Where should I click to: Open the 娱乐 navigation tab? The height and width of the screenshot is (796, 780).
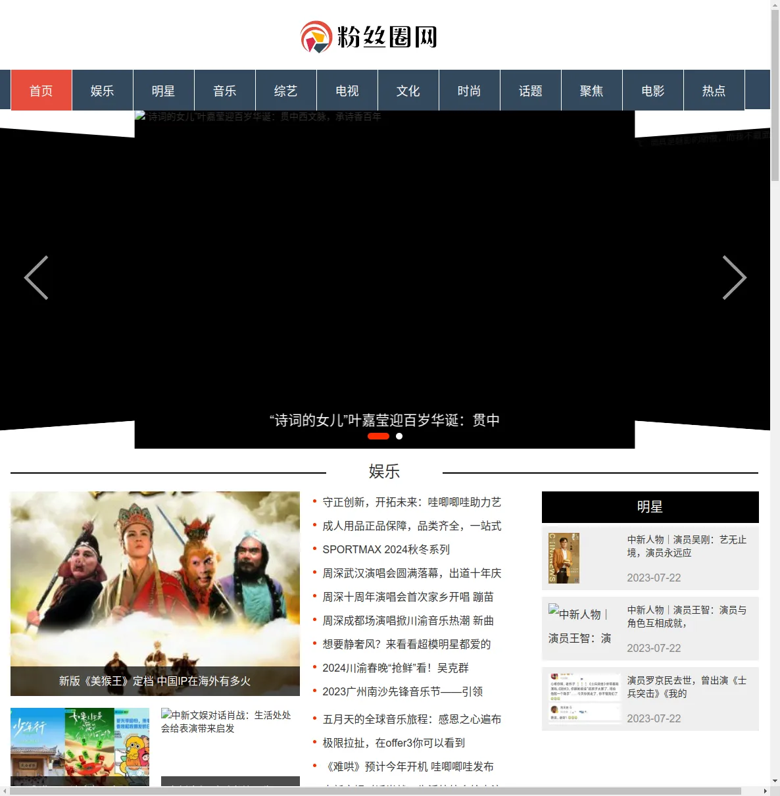pos(103,91)
